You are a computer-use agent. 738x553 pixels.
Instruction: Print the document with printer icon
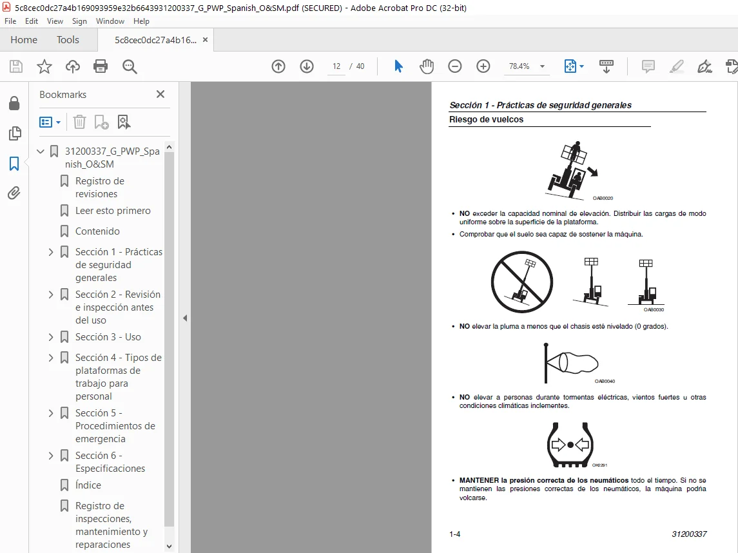[x=101, y=66]
